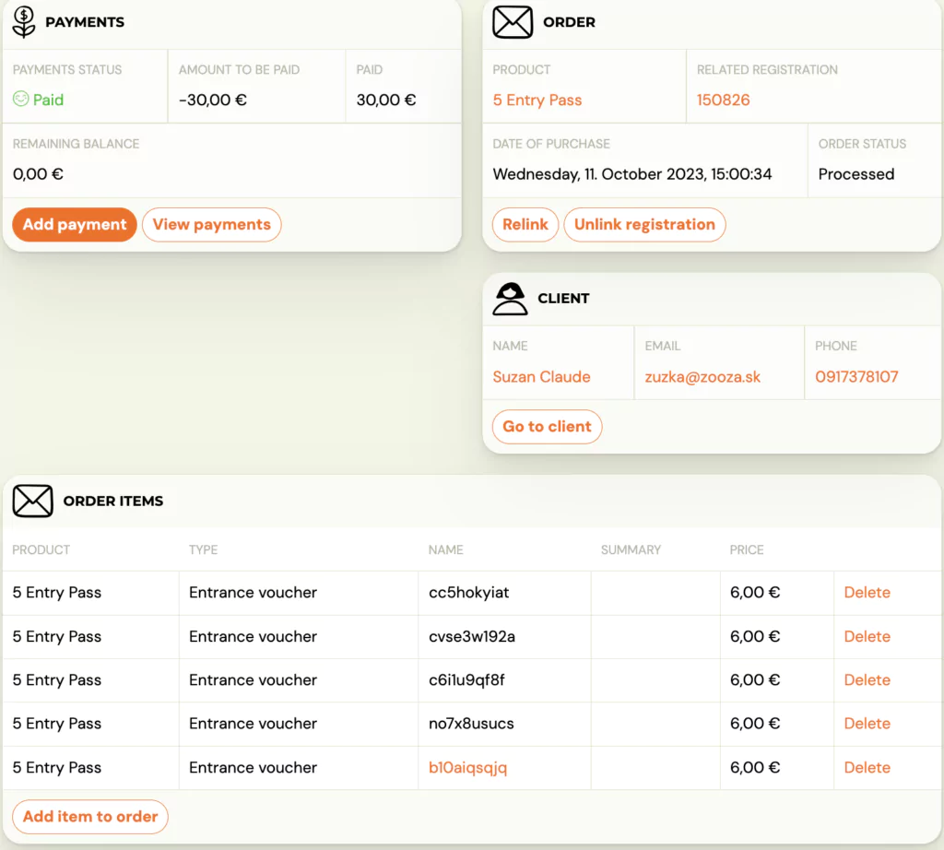Click the green Paid smiley icon
The width and height of the screenshot is (944, 850).
[x=20, y=99]
